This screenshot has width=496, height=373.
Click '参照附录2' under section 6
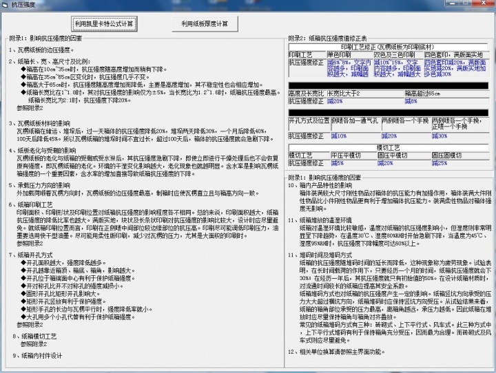(30, 244)
